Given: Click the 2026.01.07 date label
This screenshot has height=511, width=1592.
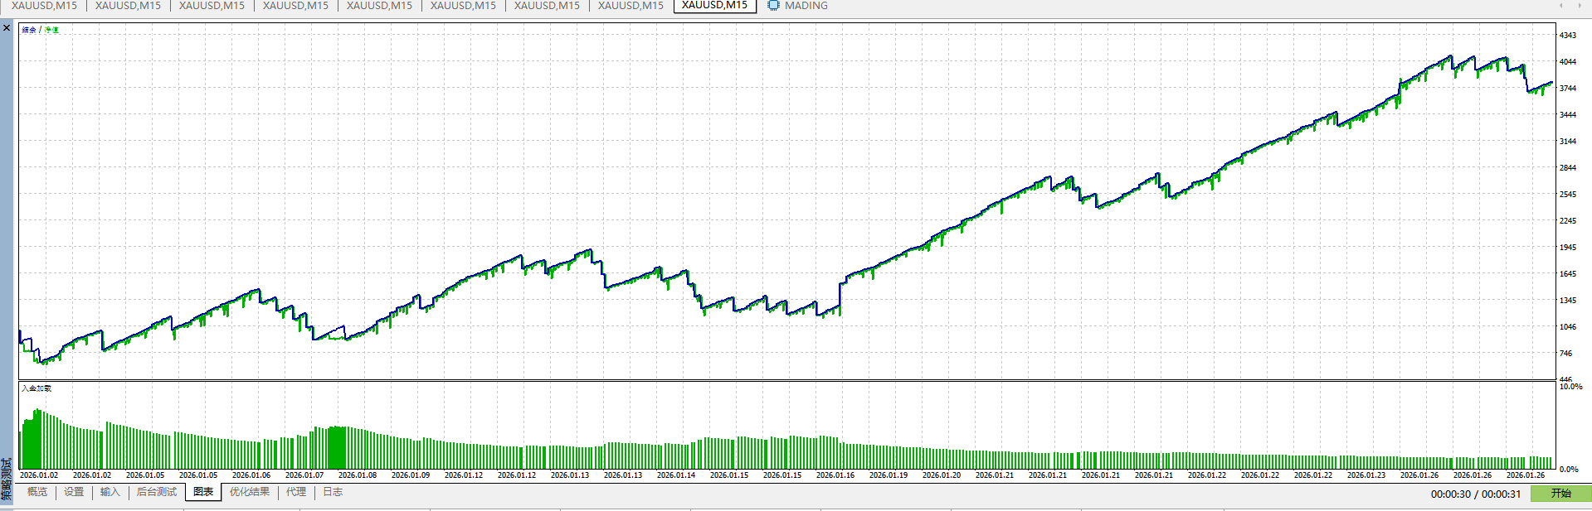Looking at the screenshot, I should (x=304, y=475).
